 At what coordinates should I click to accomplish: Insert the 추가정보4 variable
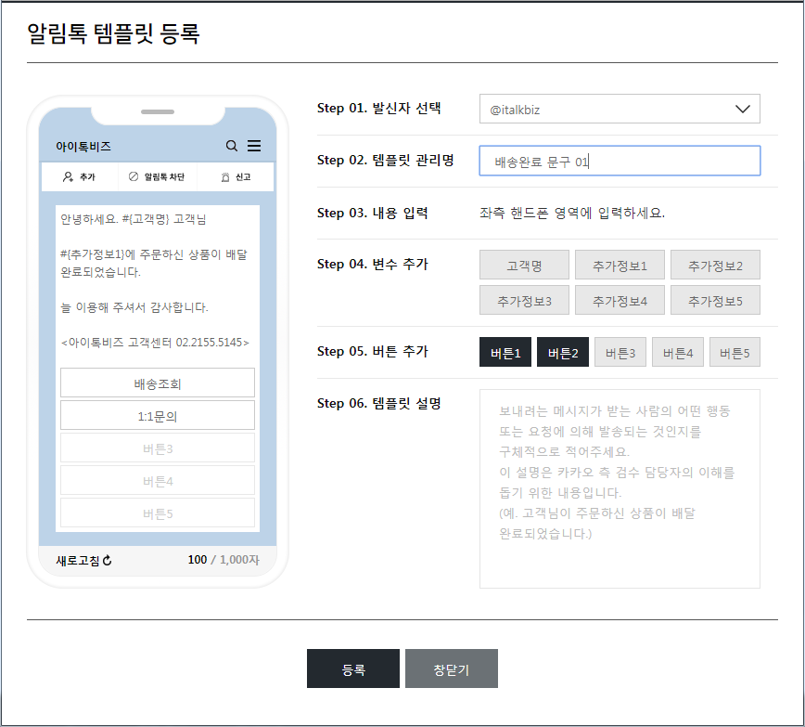click(x=620, y=300)
